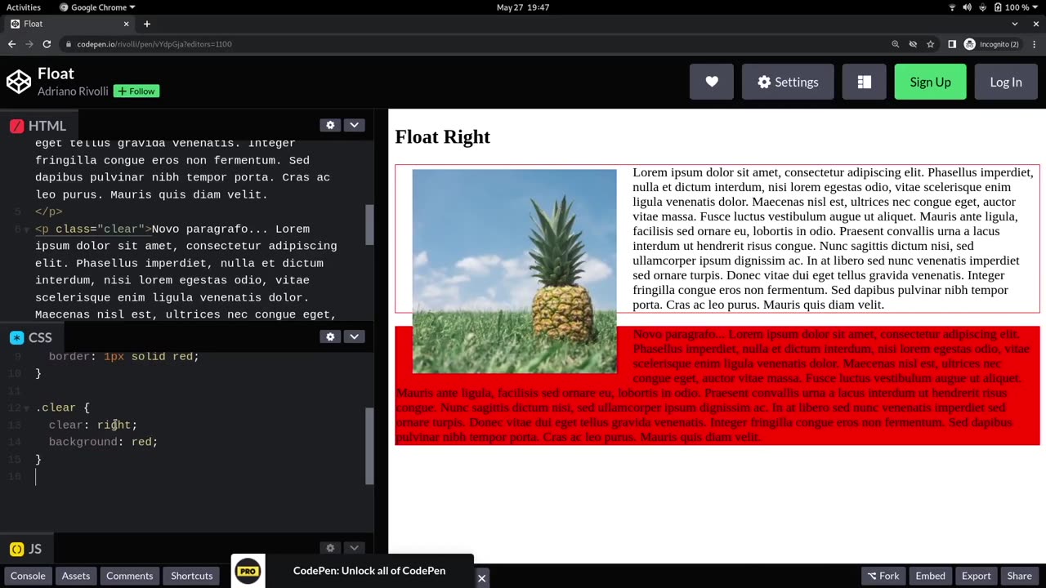The width and height of the screenshot is (1046, 588).
Task: Click the green Sign Up button
Action: [930, 82]
